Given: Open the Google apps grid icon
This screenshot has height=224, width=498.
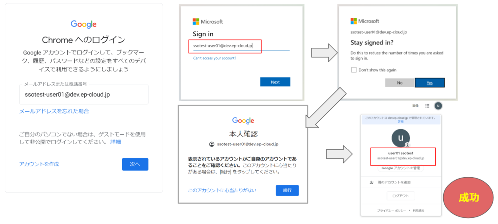Looking at the screenshot, I should [427, 106].
